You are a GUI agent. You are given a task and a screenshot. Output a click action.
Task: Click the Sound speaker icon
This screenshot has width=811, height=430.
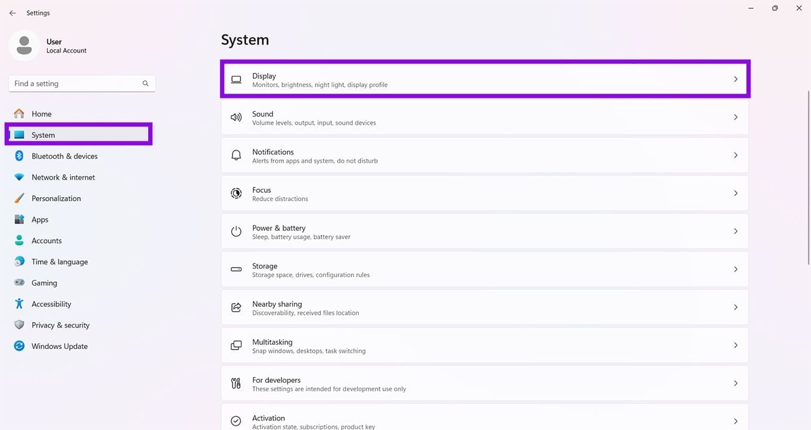[236, 118]
